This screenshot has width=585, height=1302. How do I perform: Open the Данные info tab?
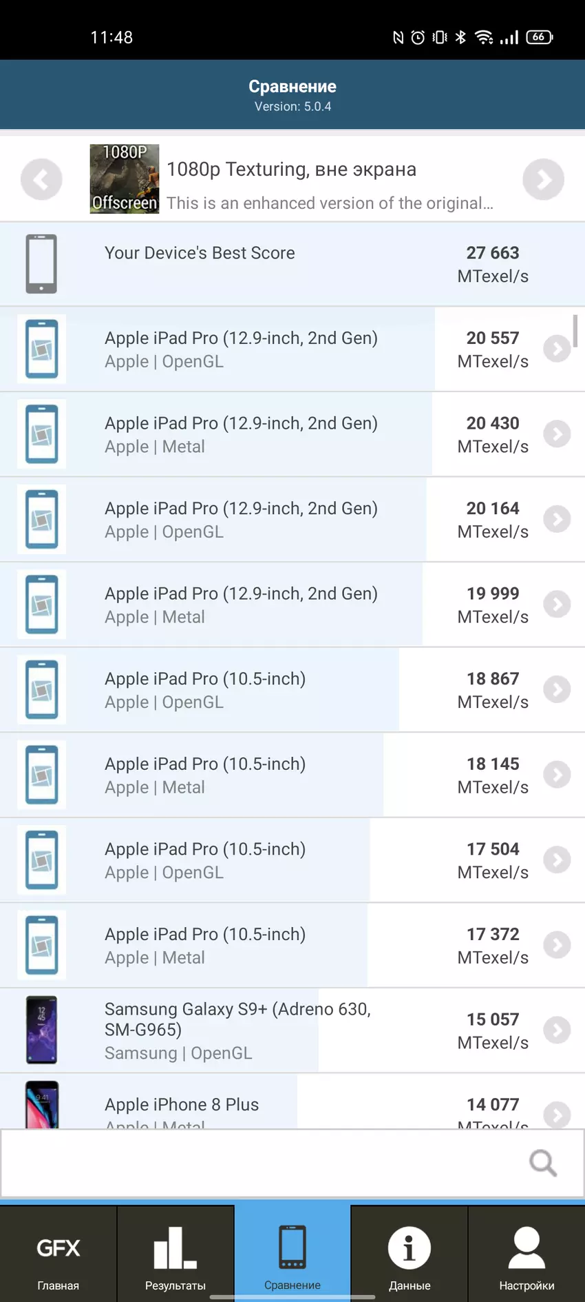pos(409,1256)
